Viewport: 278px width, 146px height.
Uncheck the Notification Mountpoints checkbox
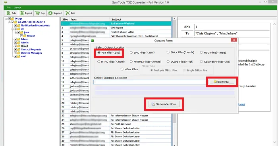[x=15, y=25]
